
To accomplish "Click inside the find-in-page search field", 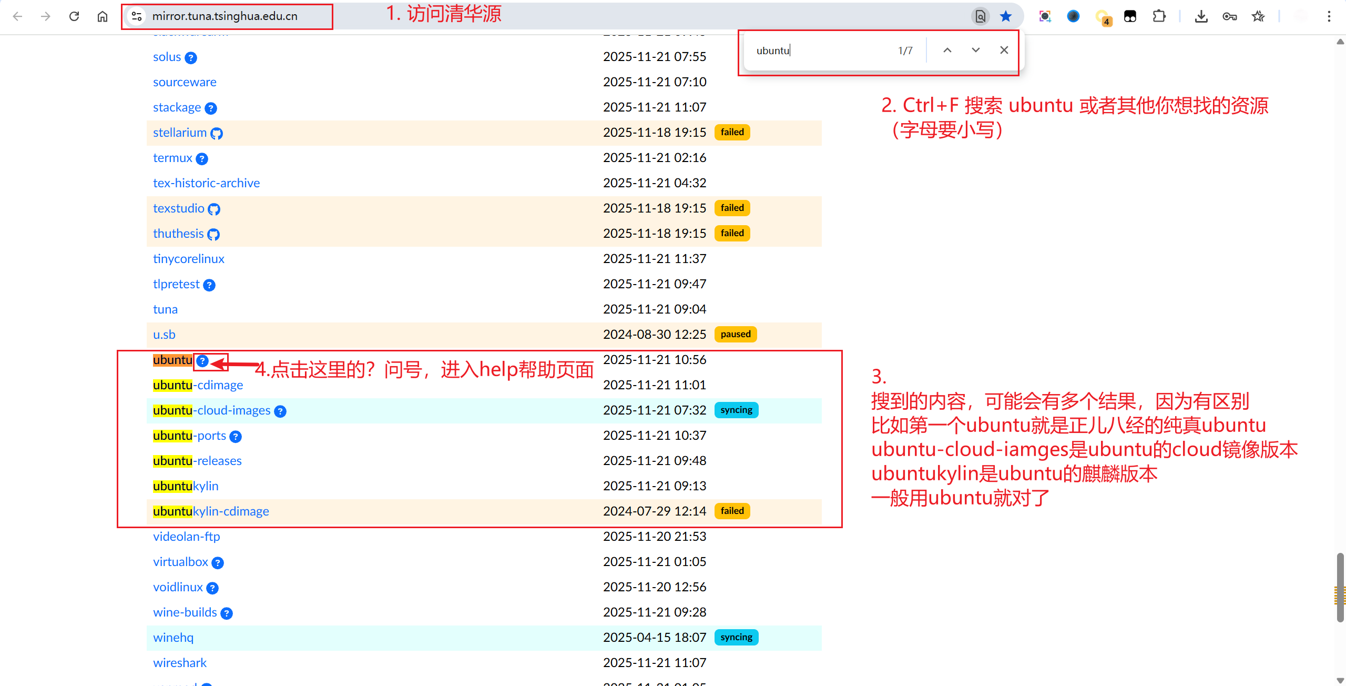I will (820, 50).
